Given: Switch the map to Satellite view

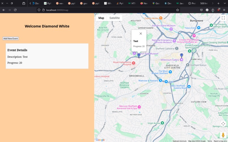Looking at the screenshot, I should coord(115,18).
